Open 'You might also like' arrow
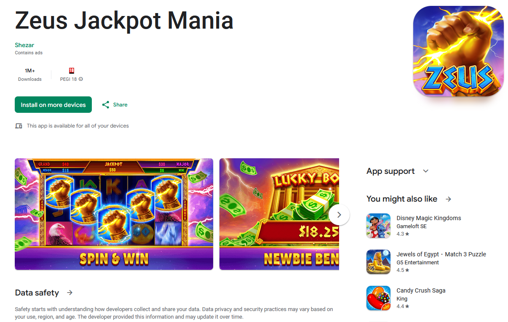Viewport: 508px width, 322px height. [449, 199]
